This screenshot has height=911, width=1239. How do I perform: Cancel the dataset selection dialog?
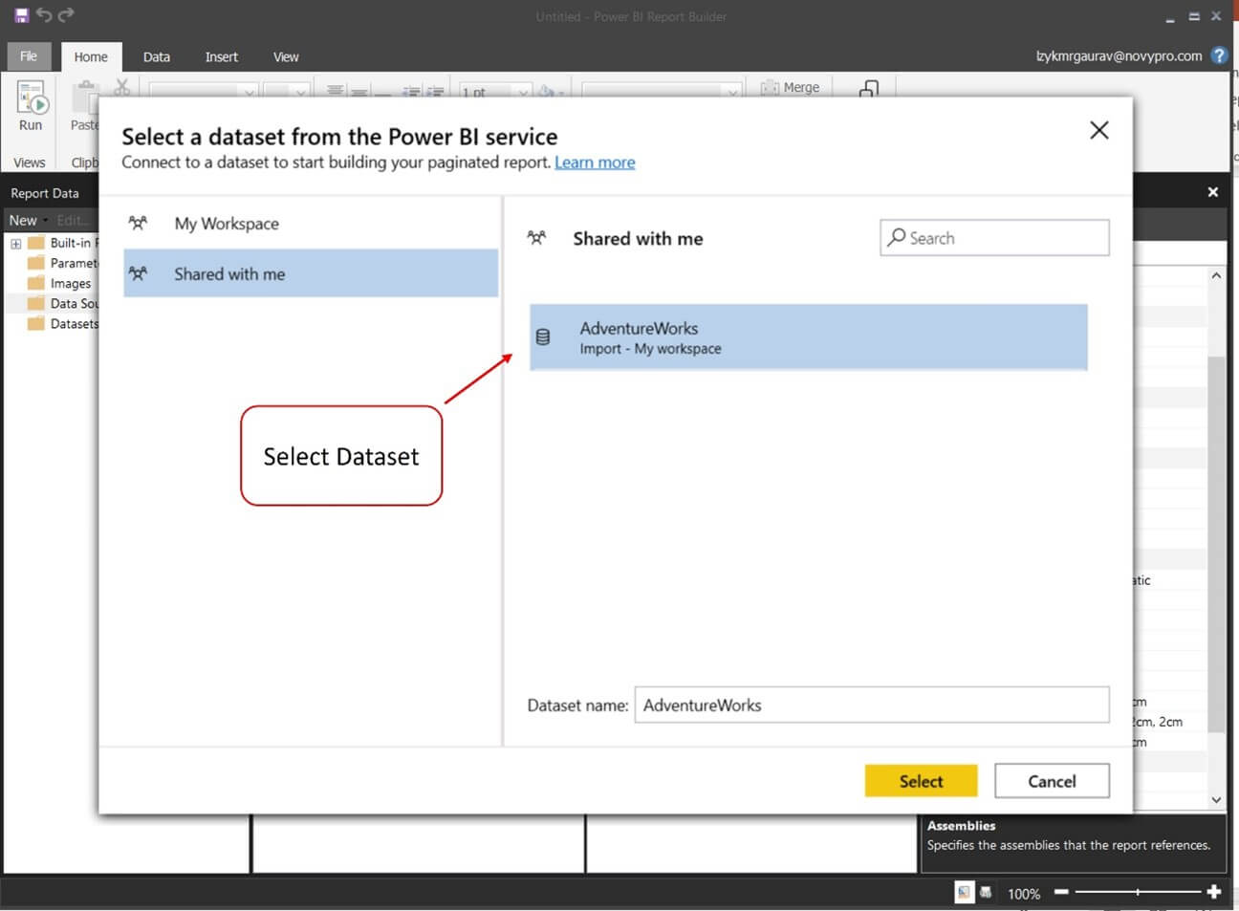(1052, 781)
